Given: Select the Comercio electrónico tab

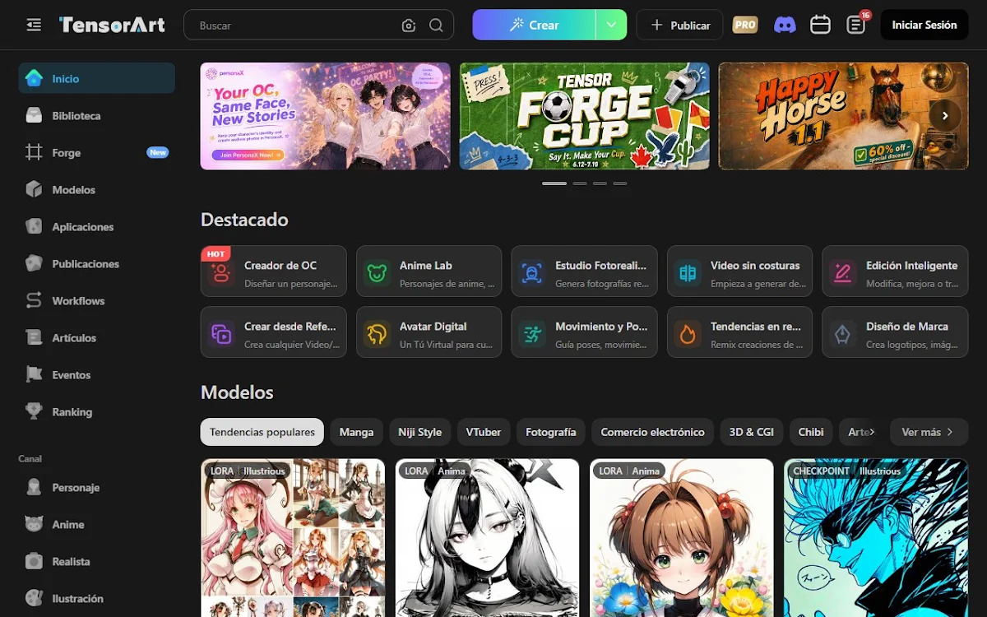Looking at the screenshot, I should pos(652,432).
